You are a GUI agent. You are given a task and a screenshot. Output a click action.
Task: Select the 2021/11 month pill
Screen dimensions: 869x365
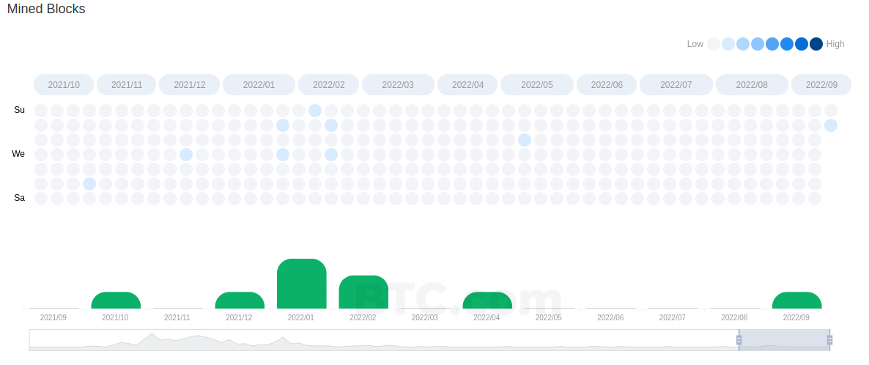click(x=127, y=85)
